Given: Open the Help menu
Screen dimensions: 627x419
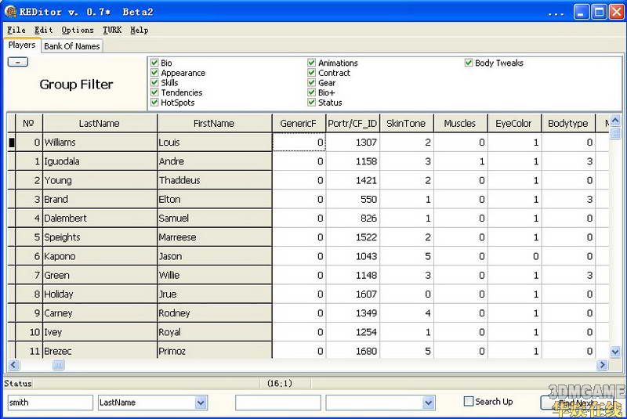Looking at the screenshot, I should pos(140,30).
